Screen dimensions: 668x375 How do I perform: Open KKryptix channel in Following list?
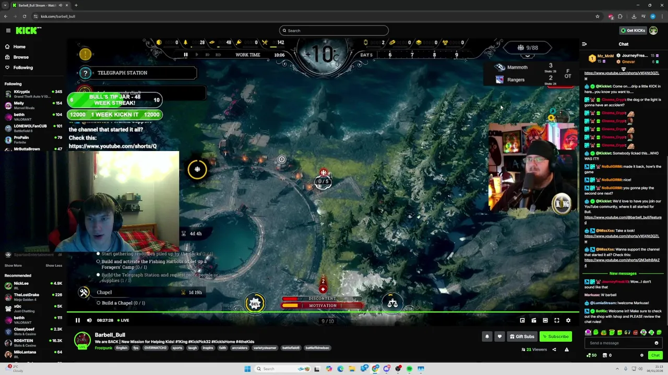[33, 93]
